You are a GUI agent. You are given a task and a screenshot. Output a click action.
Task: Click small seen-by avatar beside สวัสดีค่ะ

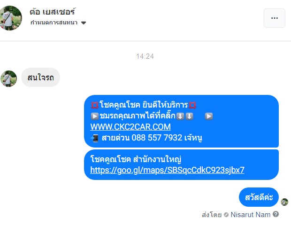tap(284, 202)
